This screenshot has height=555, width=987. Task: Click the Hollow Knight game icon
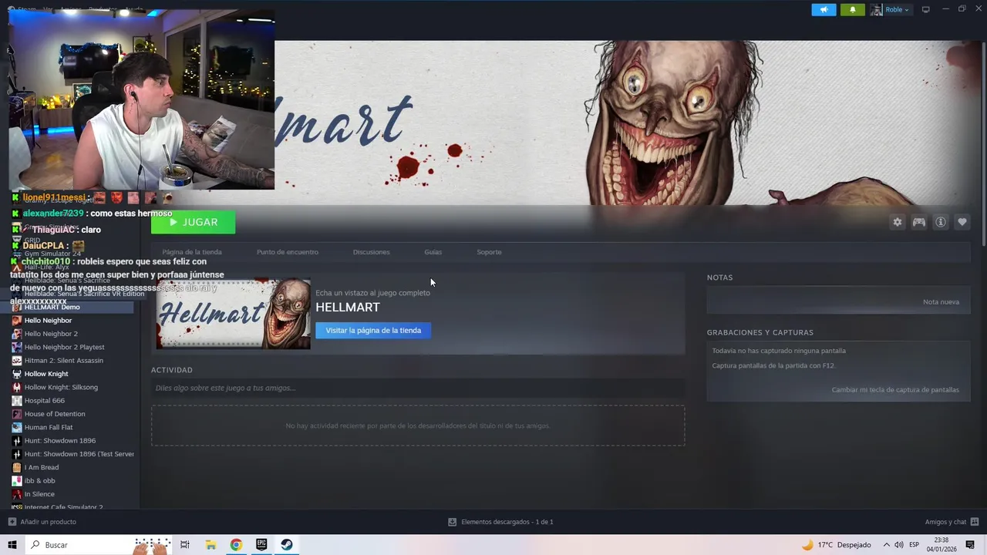pyautogui.click(x=16, y=374)
